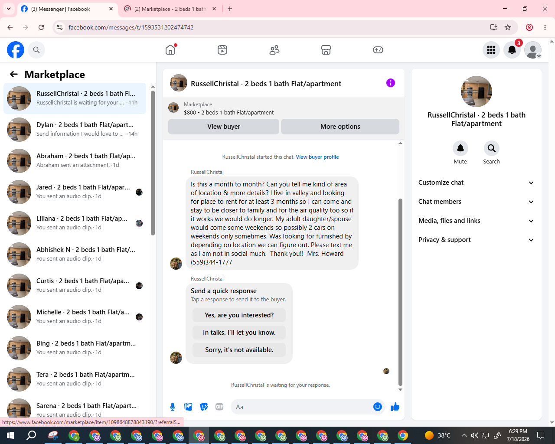Open Chrome tab search dropdown arrow

[9, 9]
